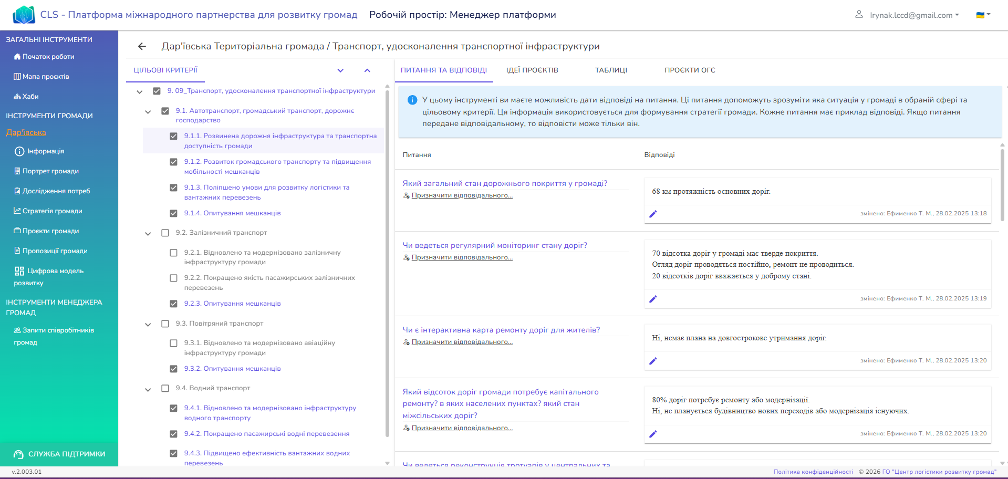Click the map icon beside Мапа проектів

click(x=17, y=77)
